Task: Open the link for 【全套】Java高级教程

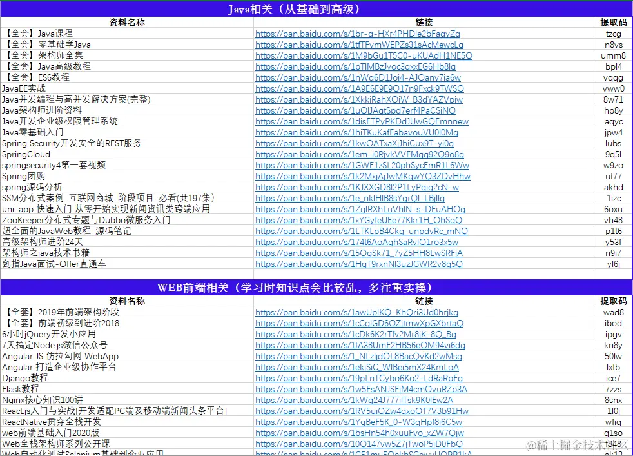Action: pos(356,66)
